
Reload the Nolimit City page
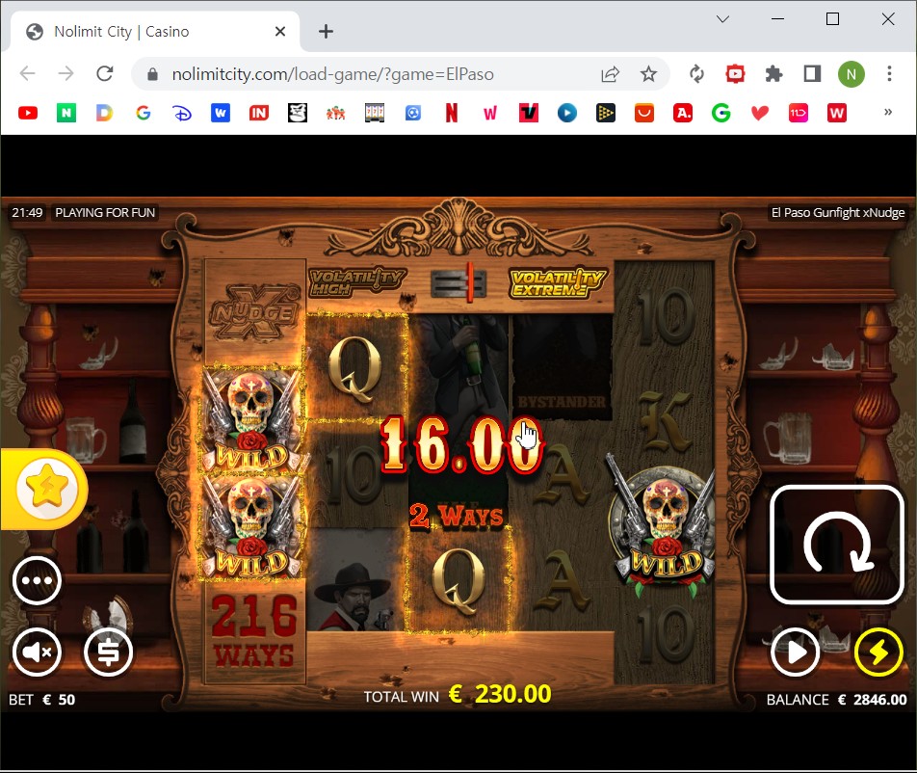(x=105, y=73)
